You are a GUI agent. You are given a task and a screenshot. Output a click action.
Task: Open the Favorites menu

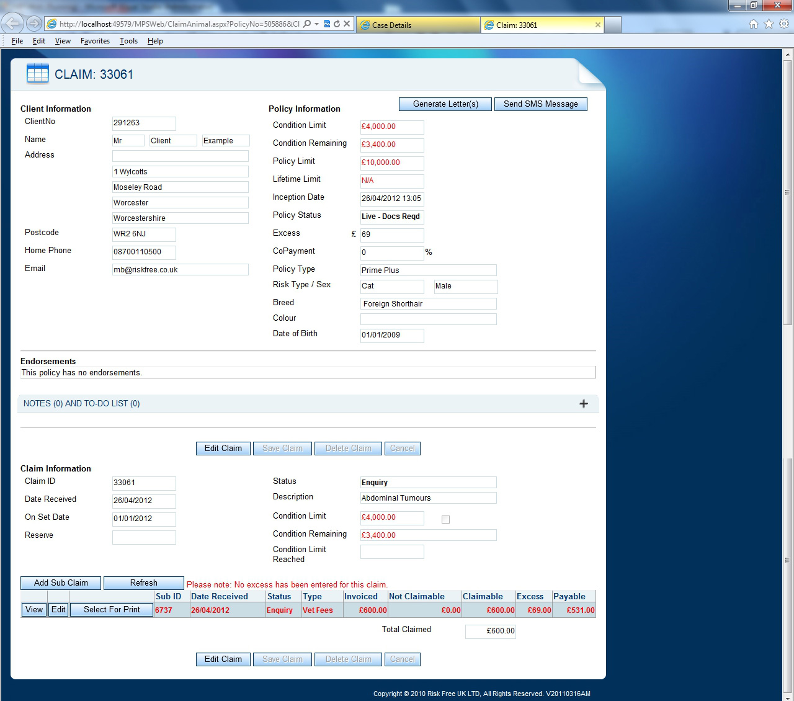point(95,41)
